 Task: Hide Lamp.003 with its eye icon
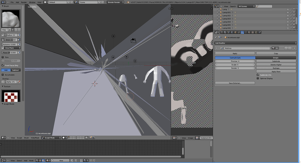point(287,19)
